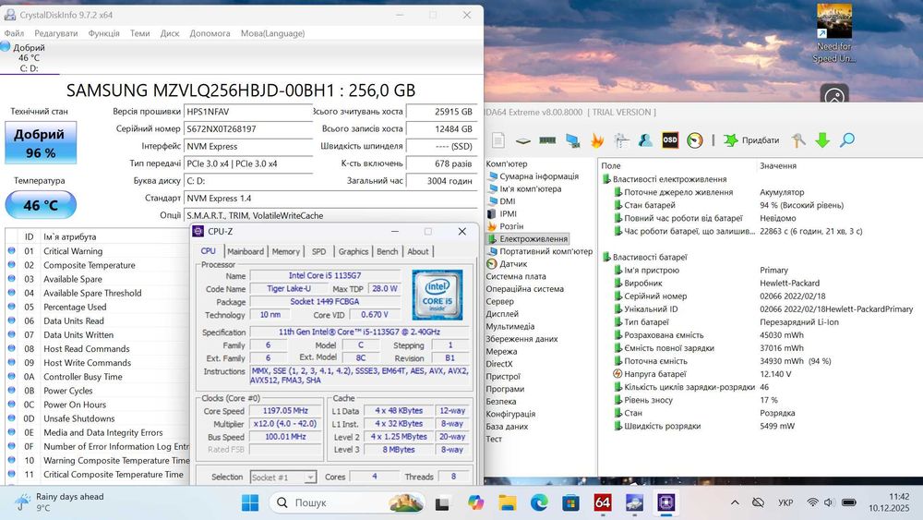The height and width of the screenshot is (520, 923).
Task: Select DMI item in AIDA64 tree
Action: pyautogui.click(x=507, y=201)
